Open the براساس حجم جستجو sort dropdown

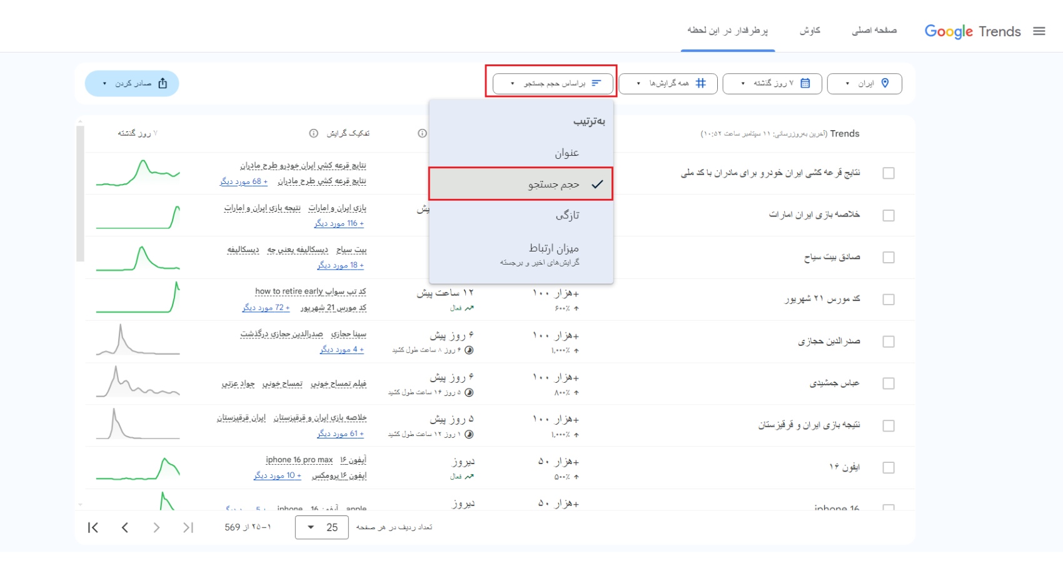[x=553, y=83]
